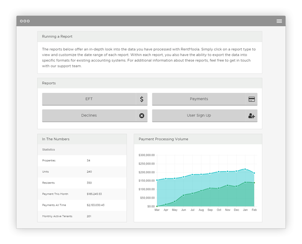
Task: Click the Statistics table header
Action: 49,150
